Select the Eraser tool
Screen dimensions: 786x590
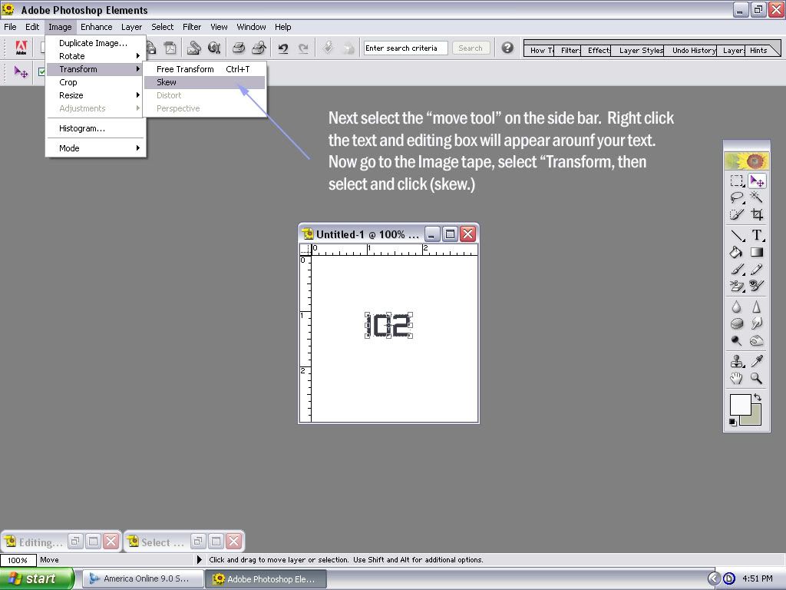(736, 286)
